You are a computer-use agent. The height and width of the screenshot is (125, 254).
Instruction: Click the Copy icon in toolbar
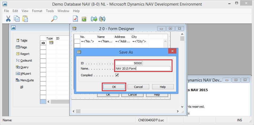pos(17,19)
